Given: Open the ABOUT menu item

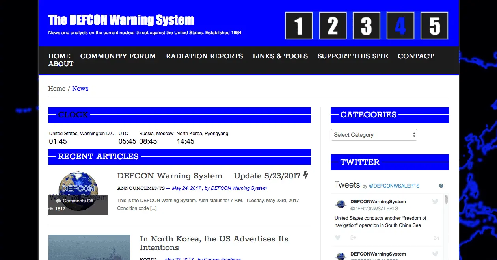Looking at the screenshot, I should pos(61,64).
